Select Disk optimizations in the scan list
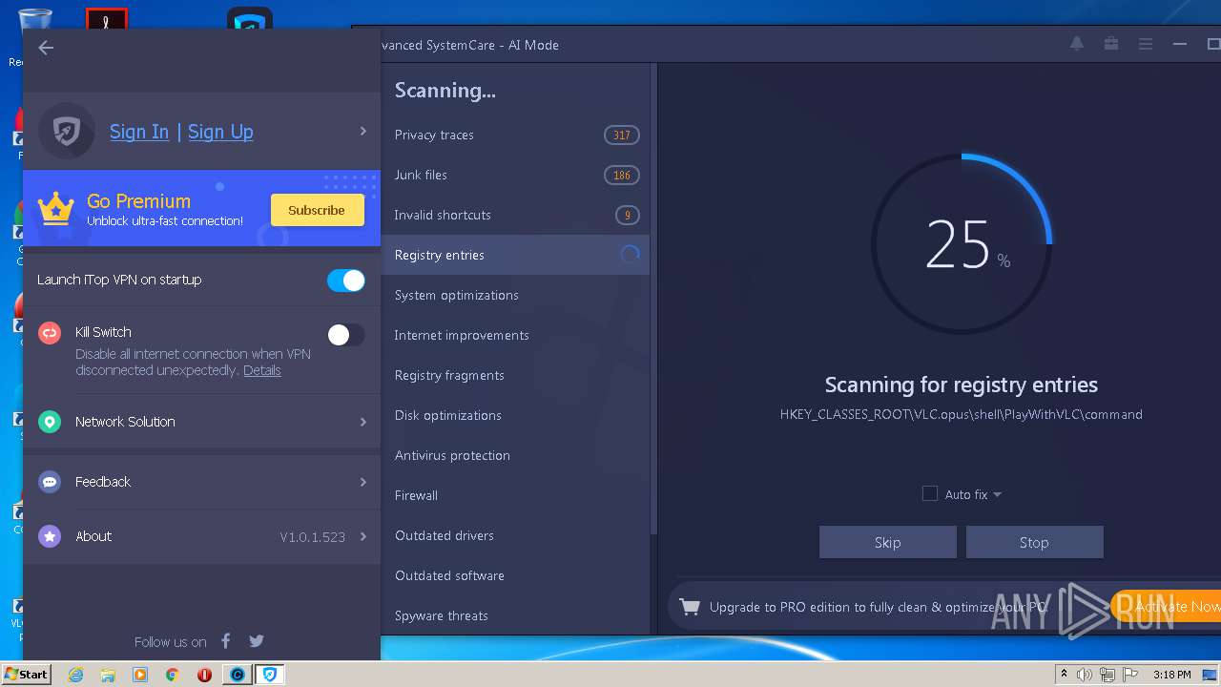The height and width of the screenshot is (687, 1221). [x=515, y=415]
